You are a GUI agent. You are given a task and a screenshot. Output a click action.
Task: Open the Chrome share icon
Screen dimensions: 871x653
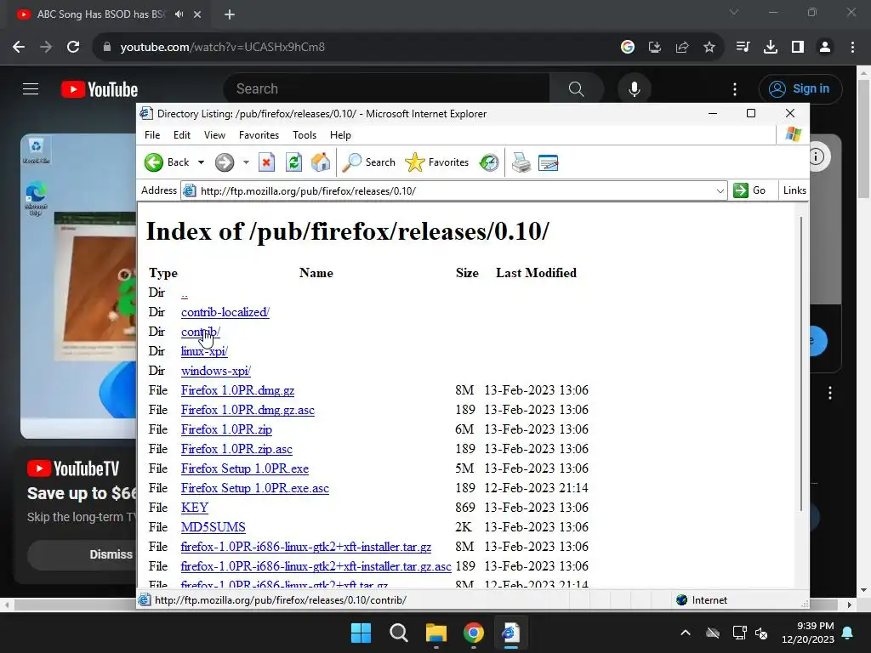(x=682, y=48)
